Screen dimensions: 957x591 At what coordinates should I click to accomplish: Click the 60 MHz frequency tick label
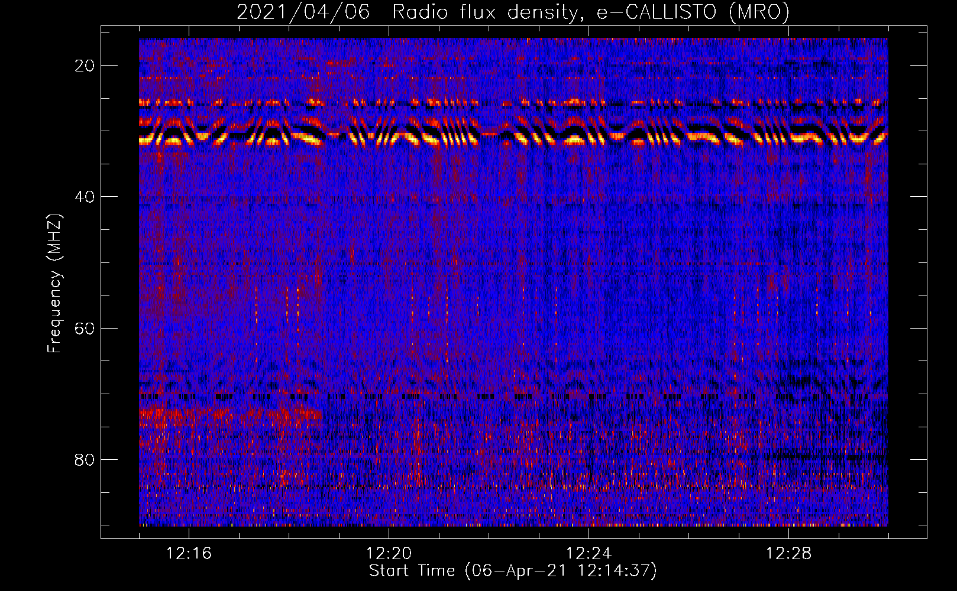[85, 328]
